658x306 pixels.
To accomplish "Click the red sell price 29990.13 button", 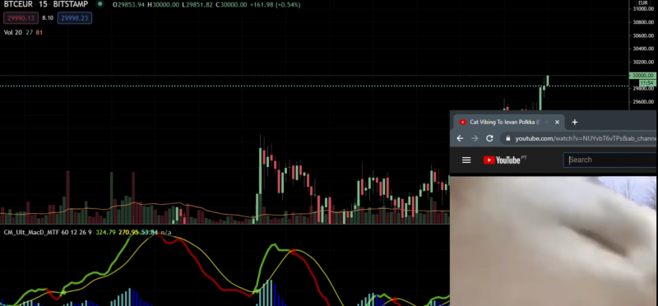I will click(x=21, y=18).
